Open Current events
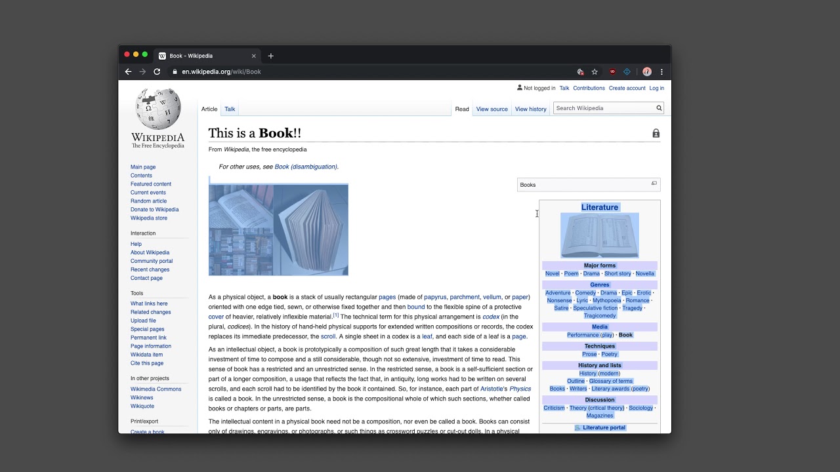840x472 pixels. coord(148,193)
